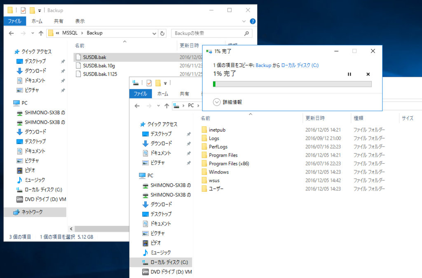Open the ファイル tab in the Backup window

(x=15, y=21)
